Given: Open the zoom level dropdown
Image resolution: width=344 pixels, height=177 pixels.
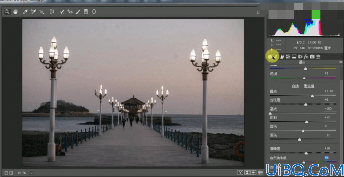Looking at the screenshot, I should pyautogui.click(x=32, y=173).
